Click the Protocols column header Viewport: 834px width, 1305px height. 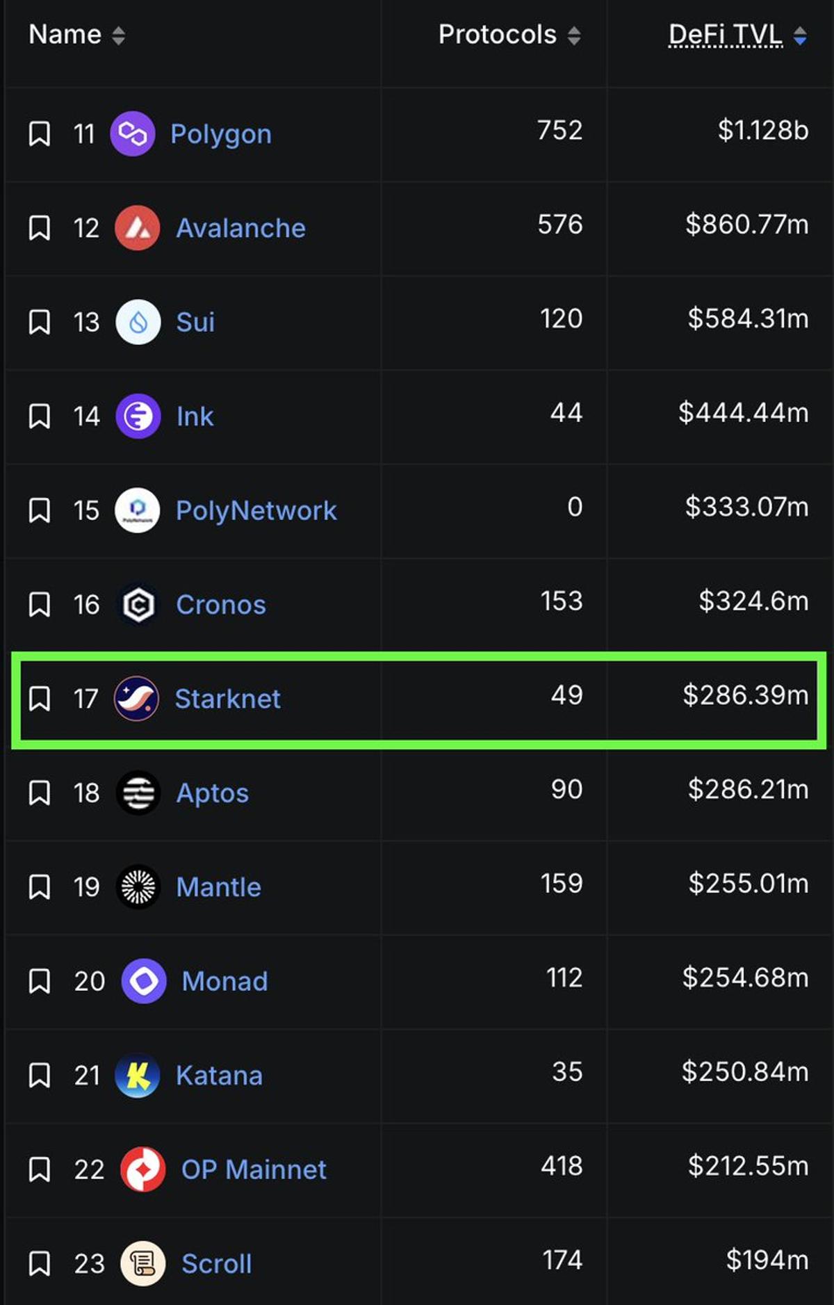[496, 34]
